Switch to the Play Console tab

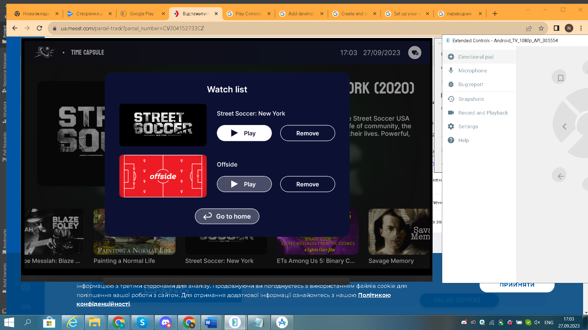click(x=248, y=14)
